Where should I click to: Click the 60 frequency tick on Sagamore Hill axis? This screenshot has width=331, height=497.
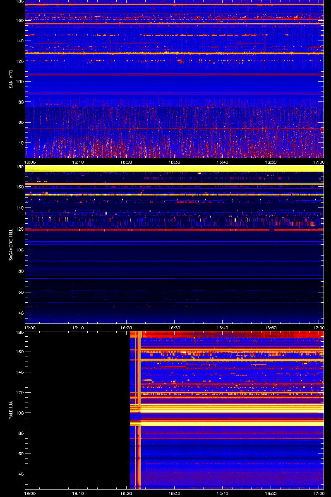tap(21, 292)
